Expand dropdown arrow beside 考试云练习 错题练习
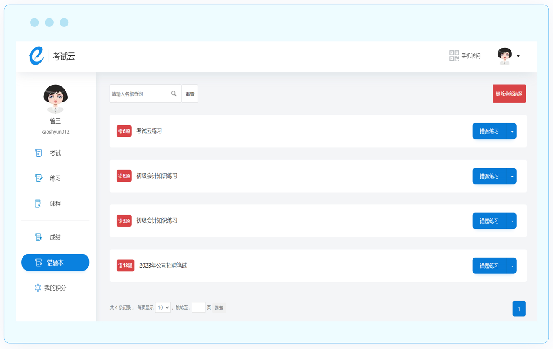The height and width of the screenshot is (349, 553). (512, 131)
